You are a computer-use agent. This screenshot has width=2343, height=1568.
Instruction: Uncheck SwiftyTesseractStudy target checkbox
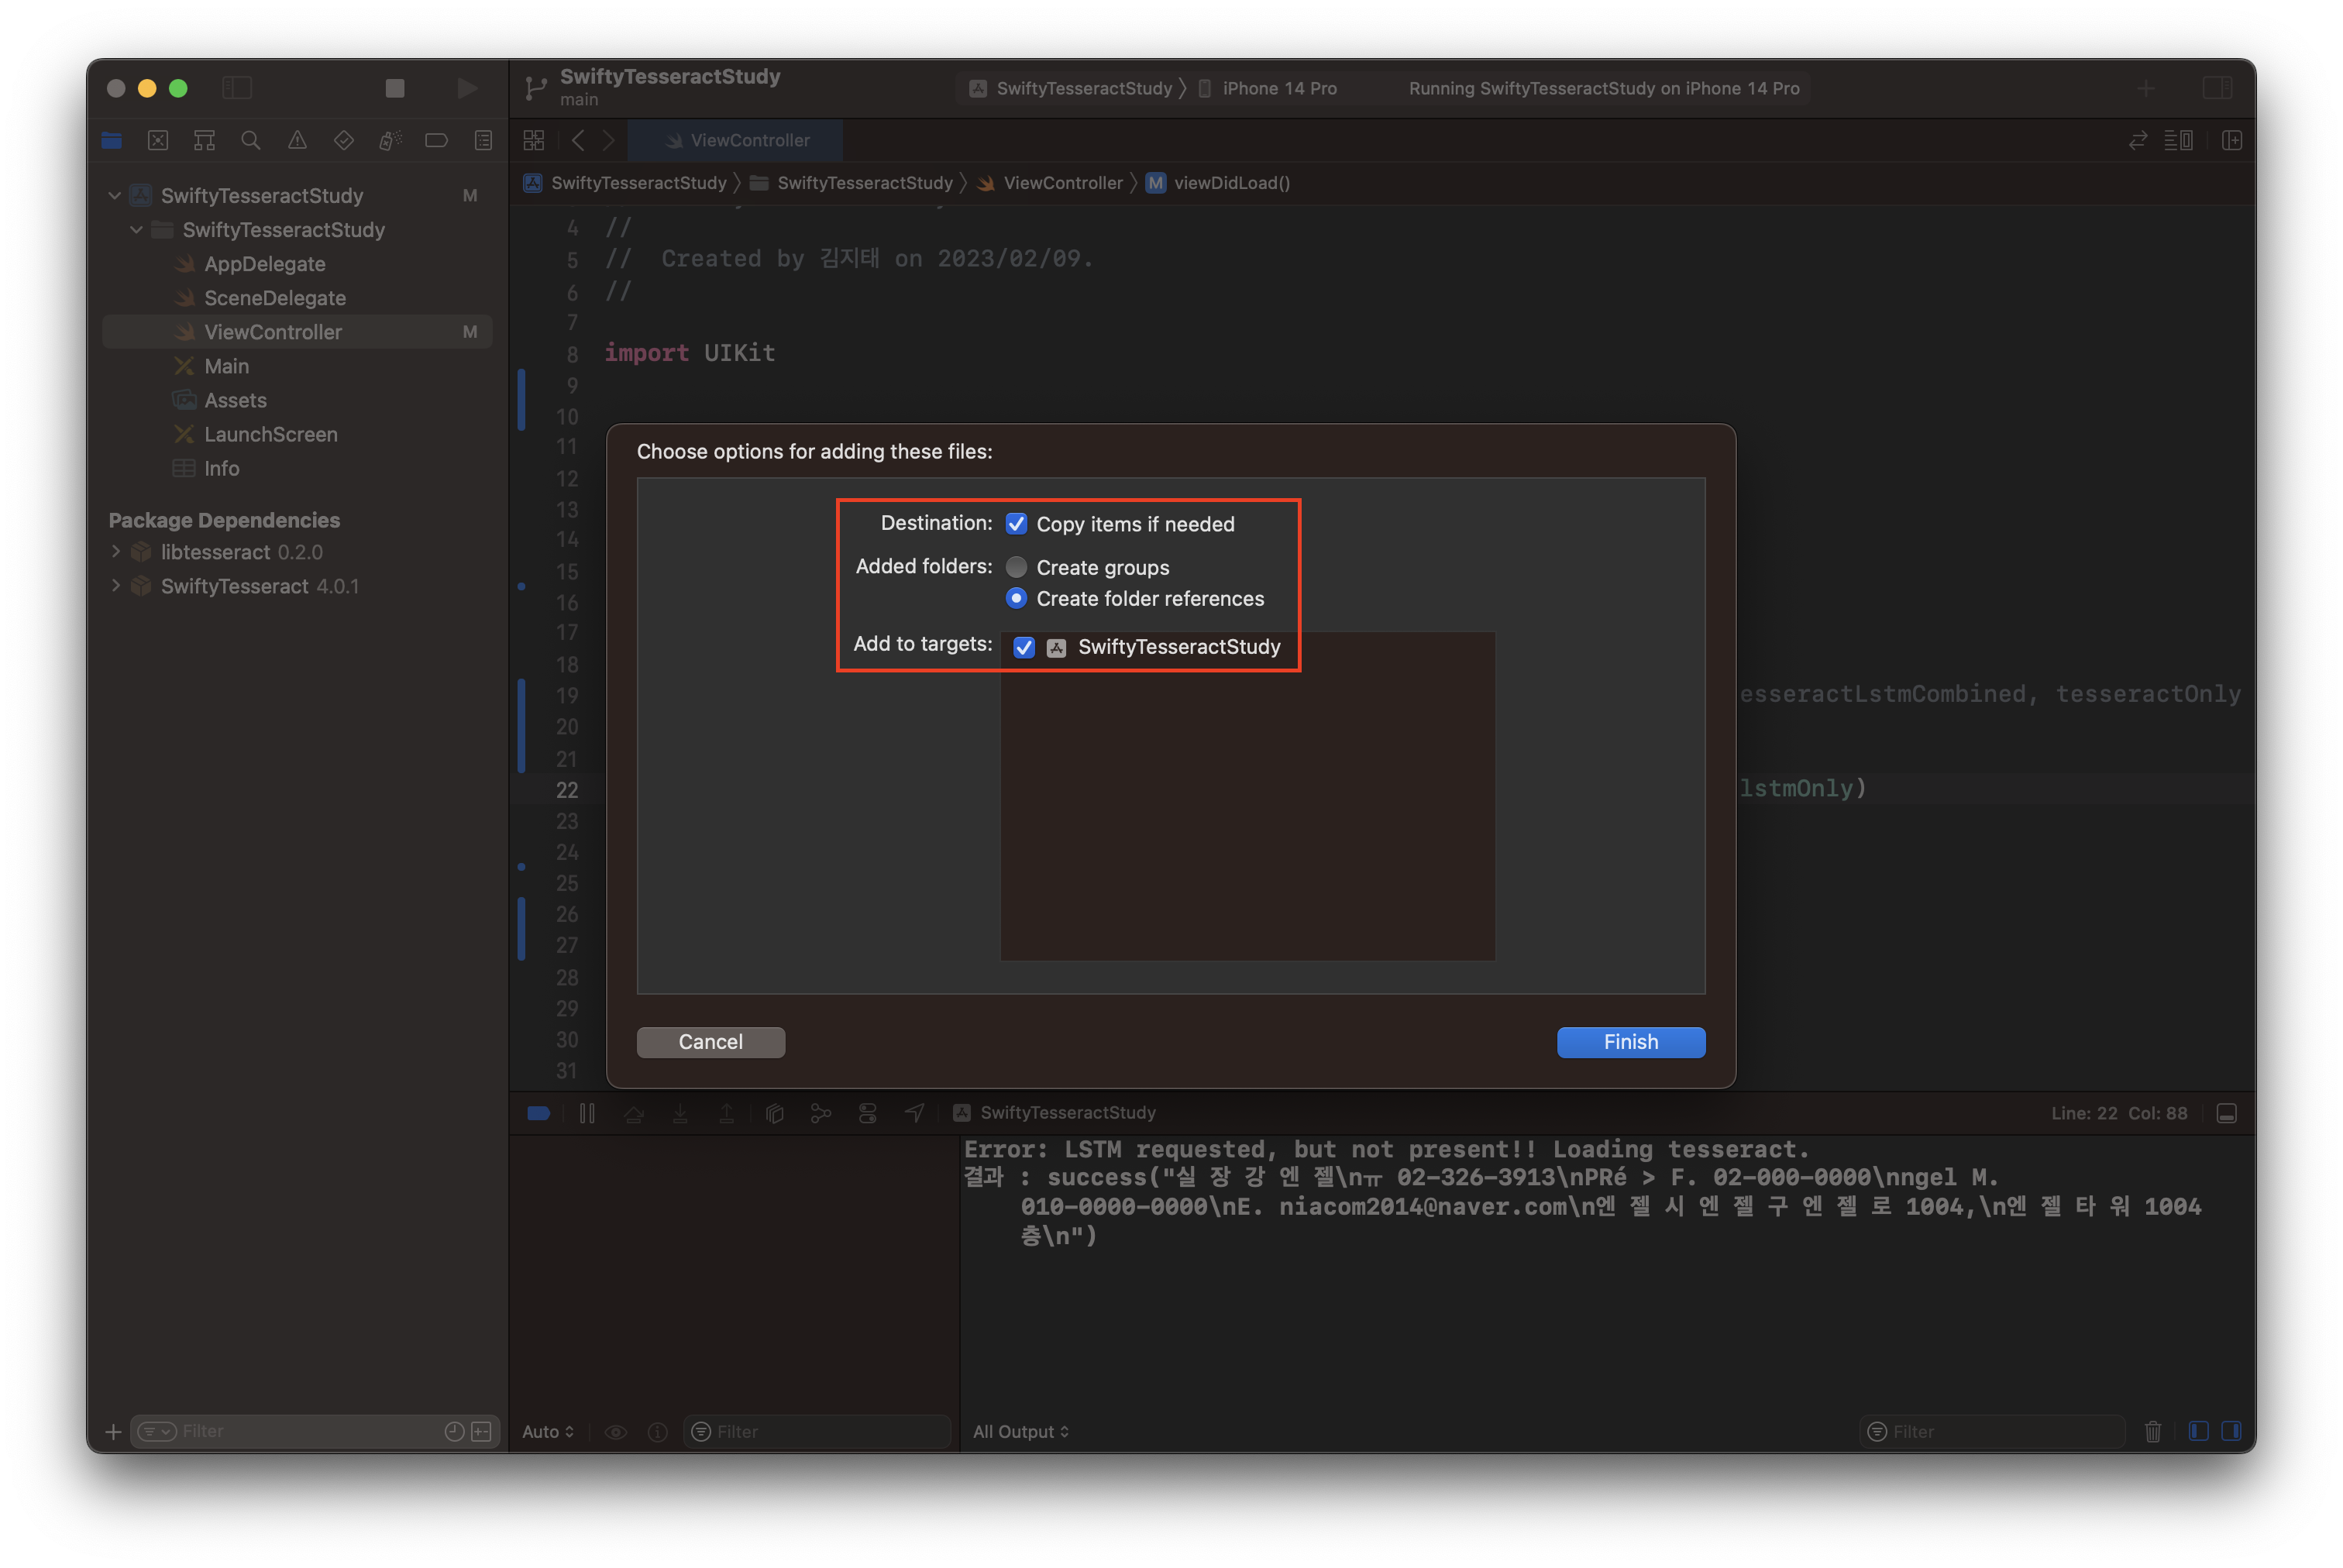(x=1024, y=647)
